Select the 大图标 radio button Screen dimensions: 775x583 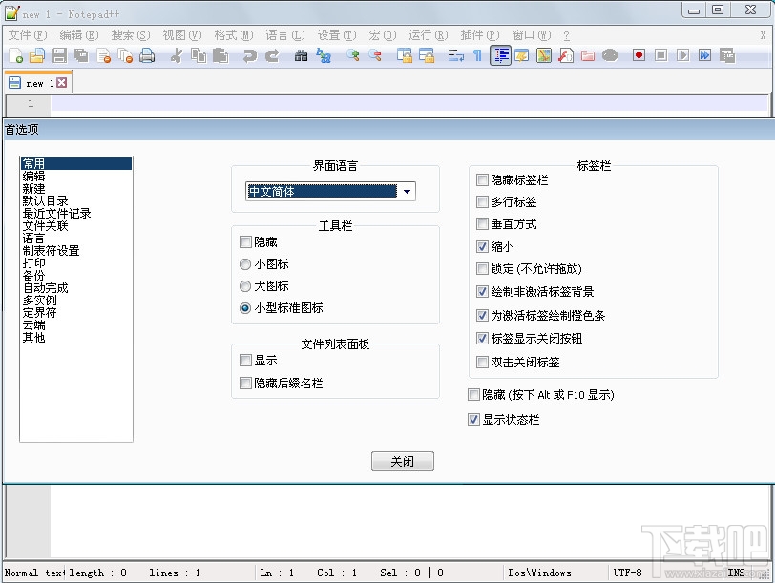(x=247, y=285)
